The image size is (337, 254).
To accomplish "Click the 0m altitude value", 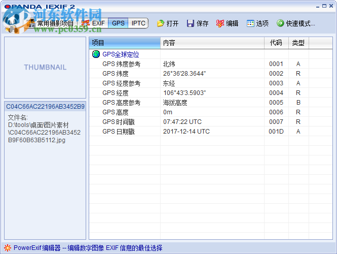I will click(168, 112).
